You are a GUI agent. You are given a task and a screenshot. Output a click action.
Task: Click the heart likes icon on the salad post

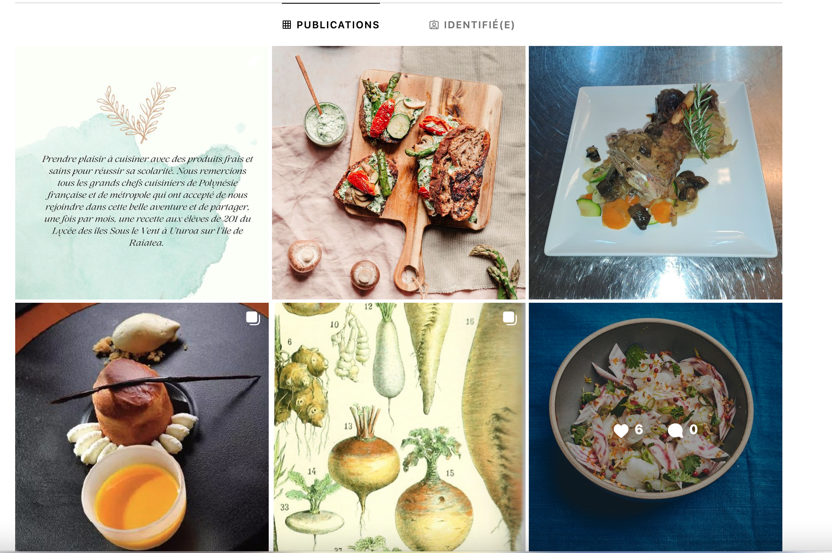[x=621, y=430]
